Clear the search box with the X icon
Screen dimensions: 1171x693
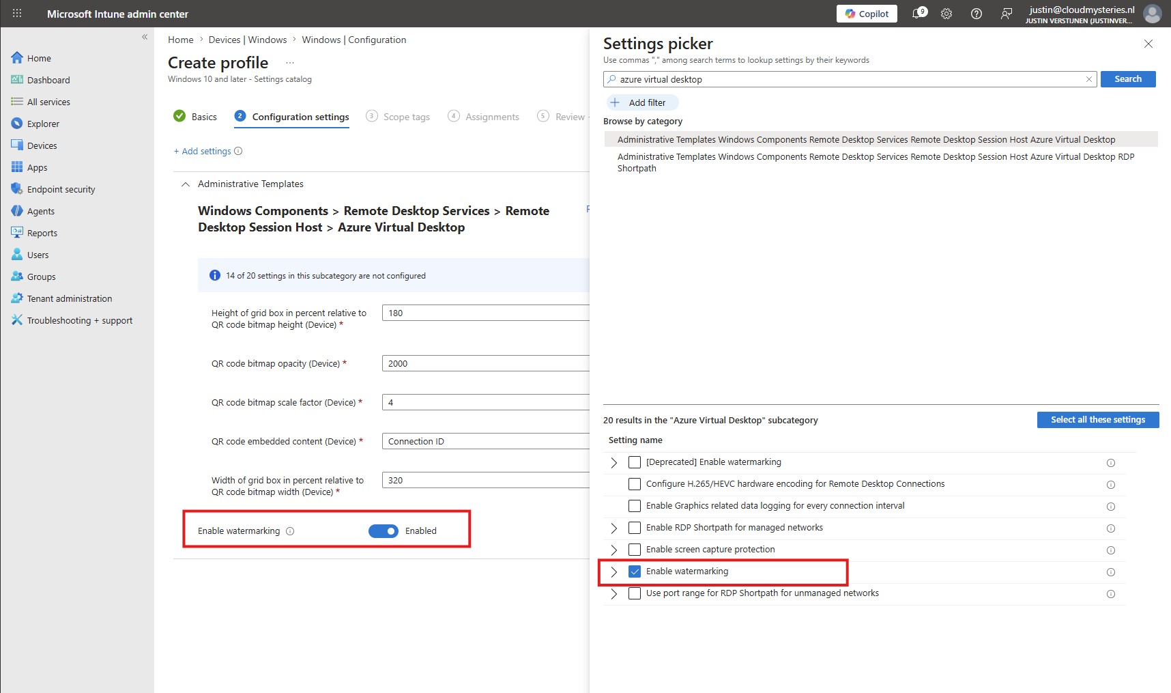coord(1089,79)
